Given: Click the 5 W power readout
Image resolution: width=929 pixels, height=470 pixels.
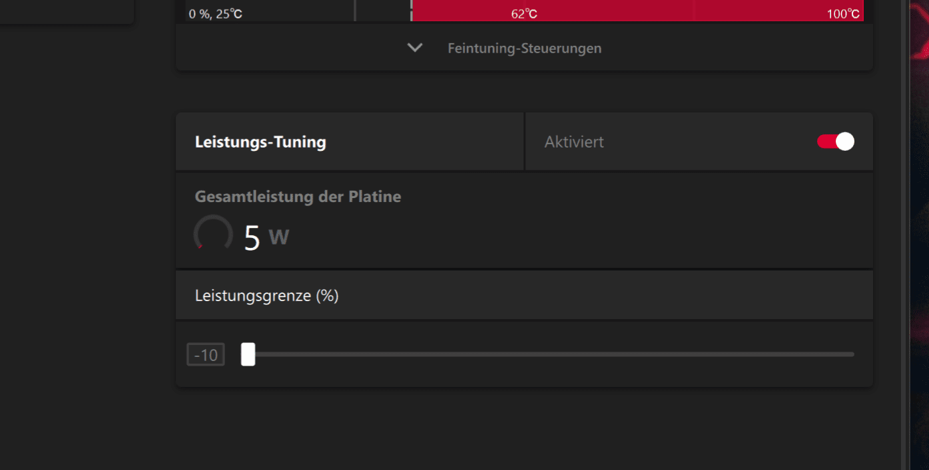Looking at the screenshot, I should click(x=266, y=237).
